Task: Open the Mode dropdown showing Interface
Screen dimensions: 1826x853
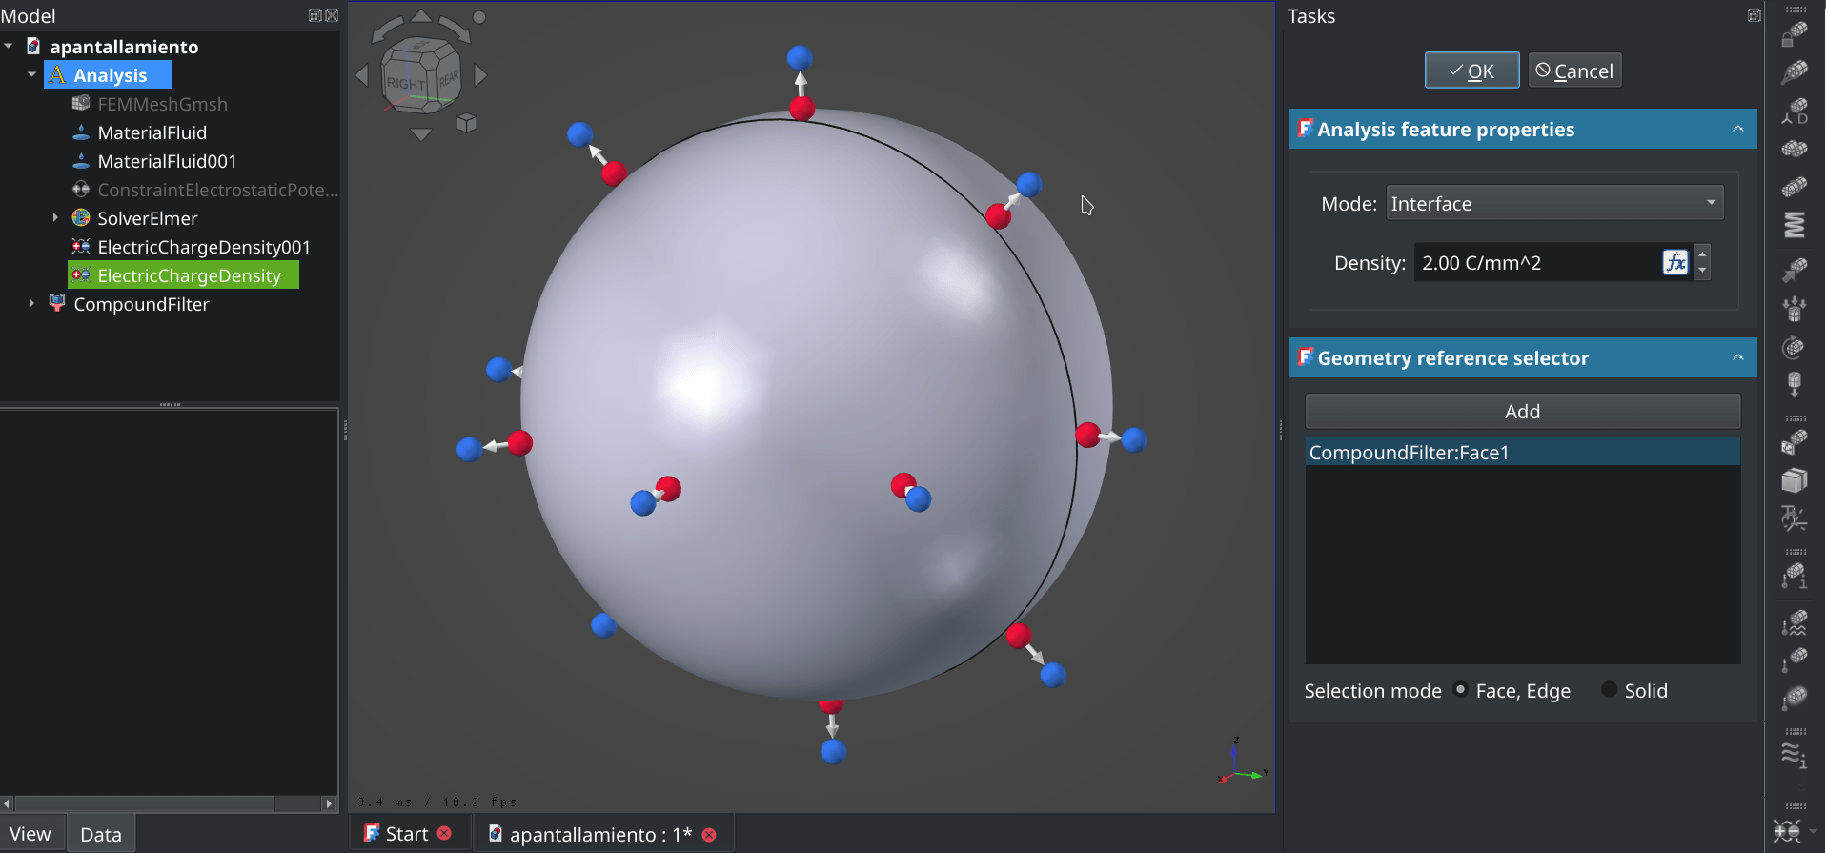Action: (x=1553, y=203)
